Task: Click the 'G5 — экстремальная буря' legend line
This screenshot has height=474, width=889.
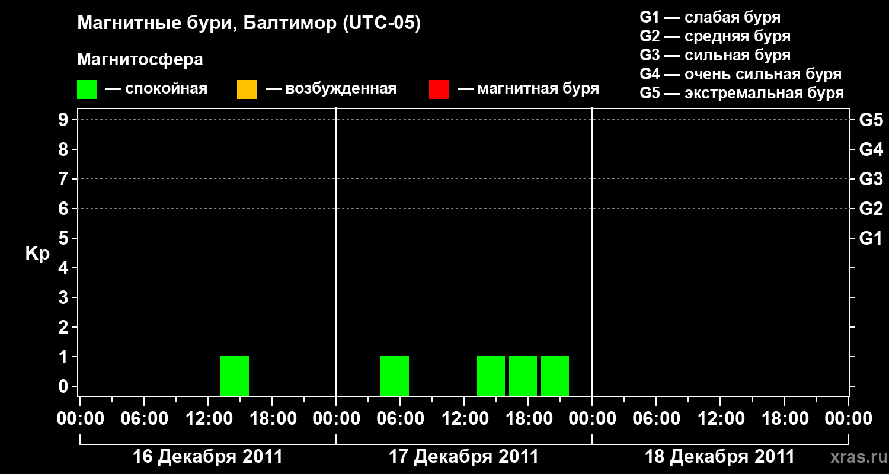Action: click(x=742, y=93)
